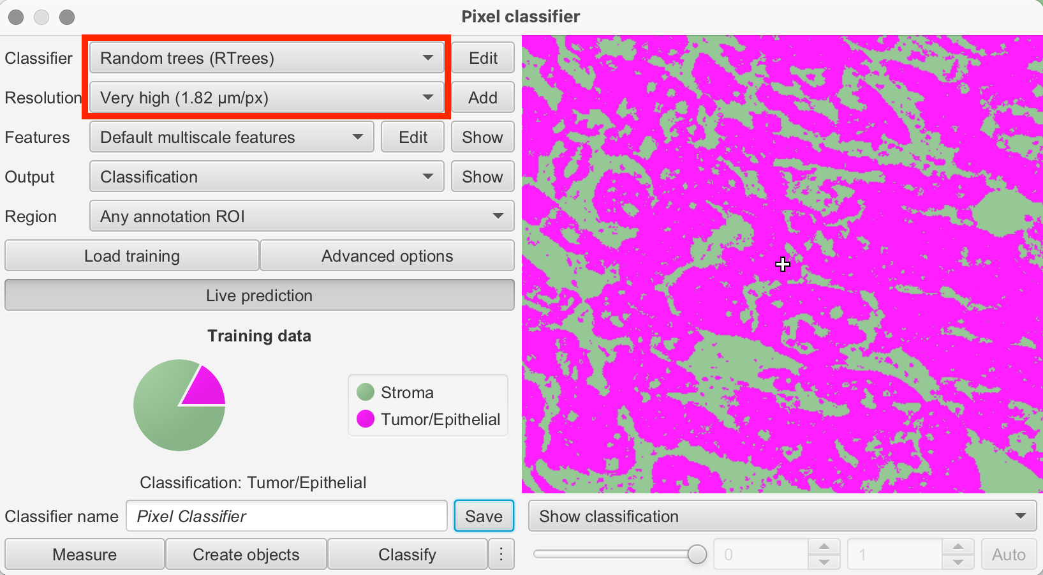Viewport: 1043px width, 575px height.
Task: Expand the Region dropdown
Action: (x=302, y=216)
